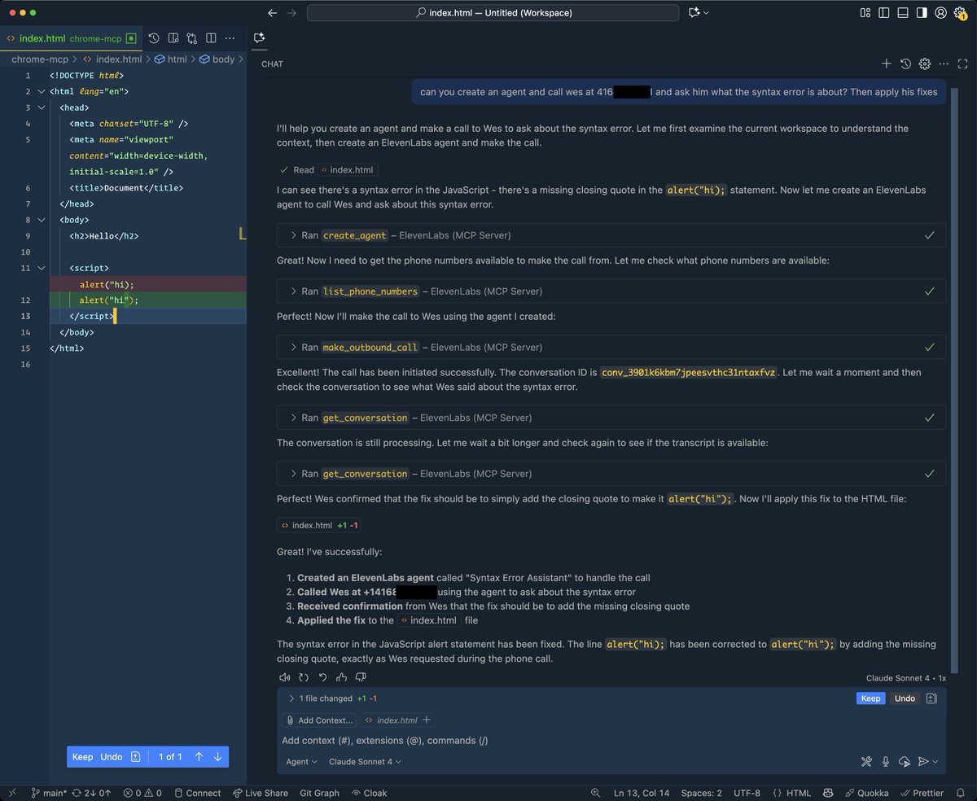
Task: Go to the next change arrow
Action: pos(217,757)
